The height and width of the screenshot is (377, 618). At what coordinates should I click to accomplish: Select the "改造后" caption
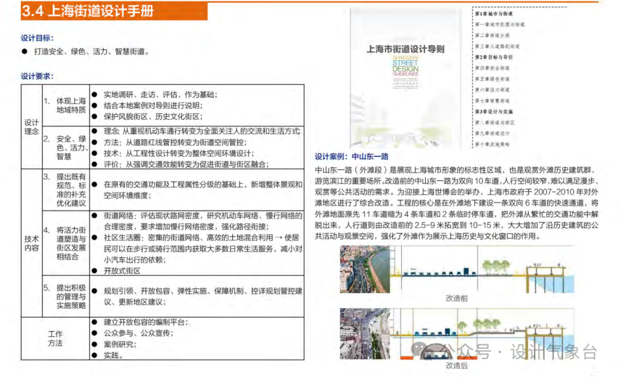click(457, 366)
